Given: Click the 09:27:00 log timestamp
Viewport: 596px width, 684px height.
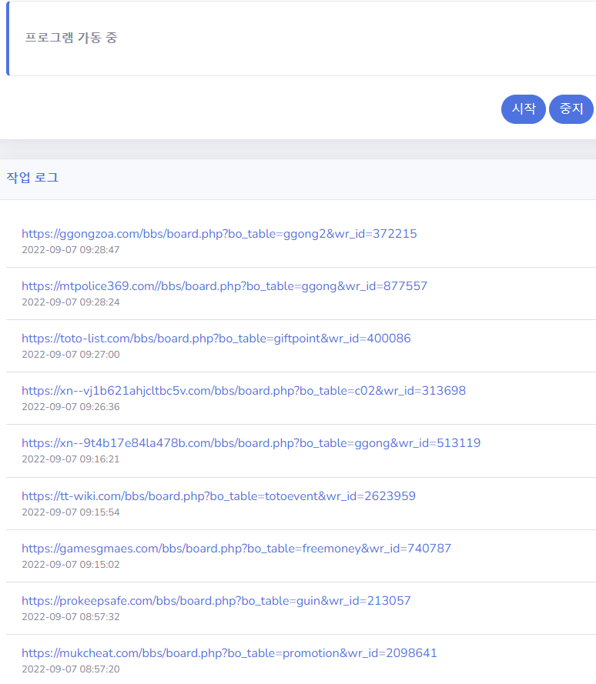Looking at the screenshot, I should pyautogui.click(x=71, y=355).
